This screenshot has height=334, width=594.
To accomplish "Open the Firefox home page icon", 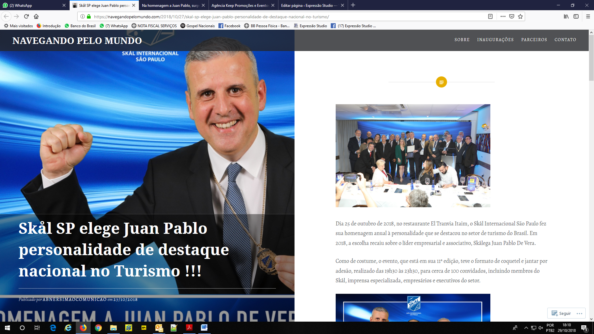I will (x=36, y=16).
